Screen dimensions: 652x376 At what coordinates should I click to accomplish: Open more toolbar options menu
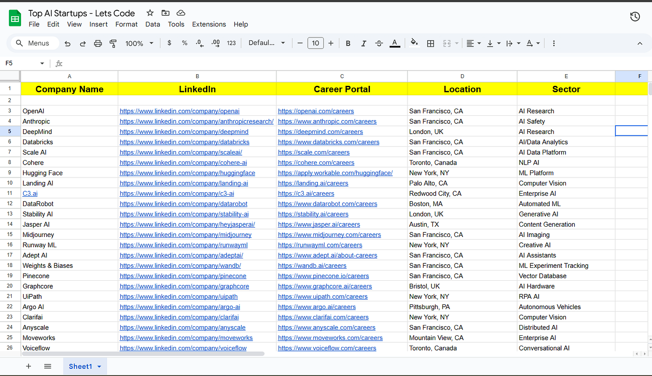coord(554,43)
